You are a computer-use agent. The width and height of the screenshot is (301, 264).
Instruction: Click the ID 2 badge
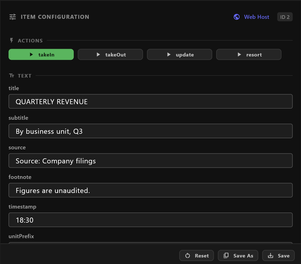coord(285,17)
